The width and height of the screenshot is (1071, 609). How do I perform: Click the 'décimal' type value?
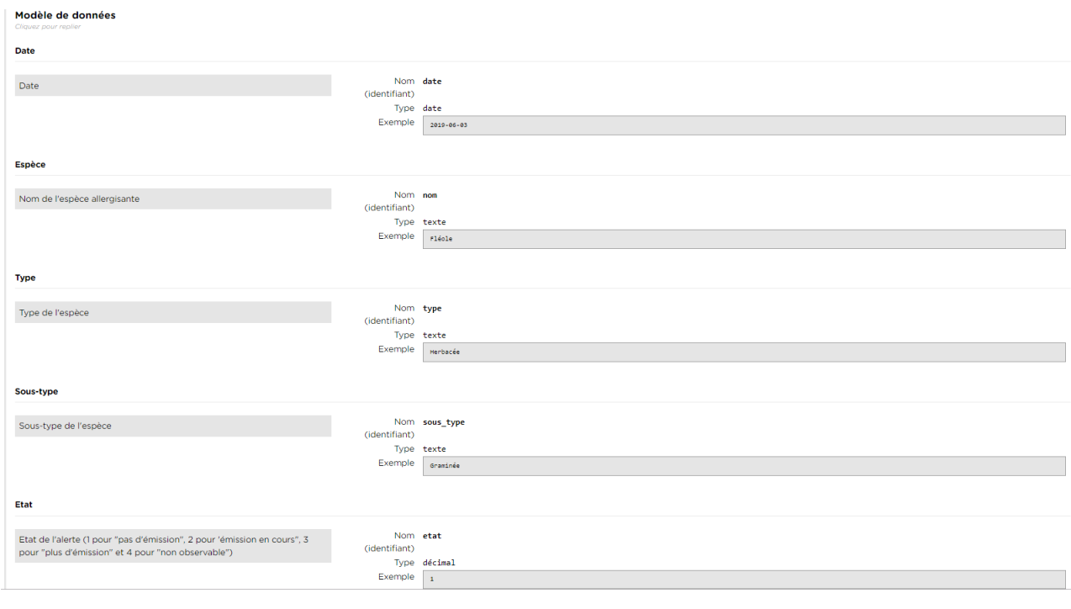click(439, 563)
